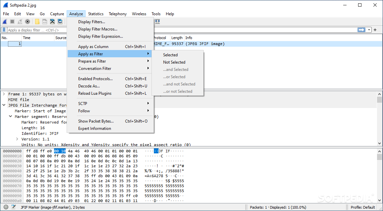Screen dimensions: 383x211
Task: Choose Display Filters... from Analyze menu
Action: pyautogui.click(x=110, y=22)
